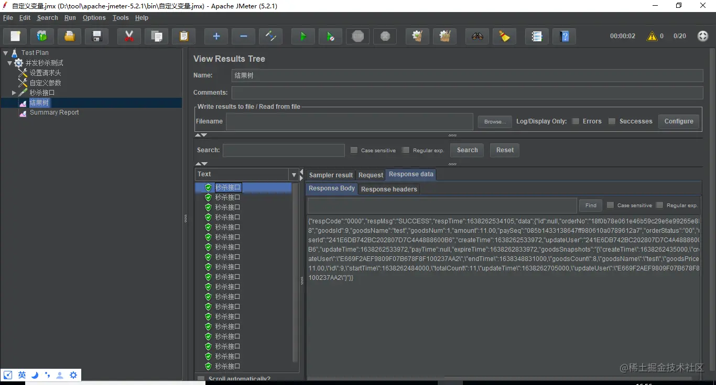Collapse the Test Plan root node
Image resolution: width=716 pixels, height=385 pixels.
[x=6, y=53]
